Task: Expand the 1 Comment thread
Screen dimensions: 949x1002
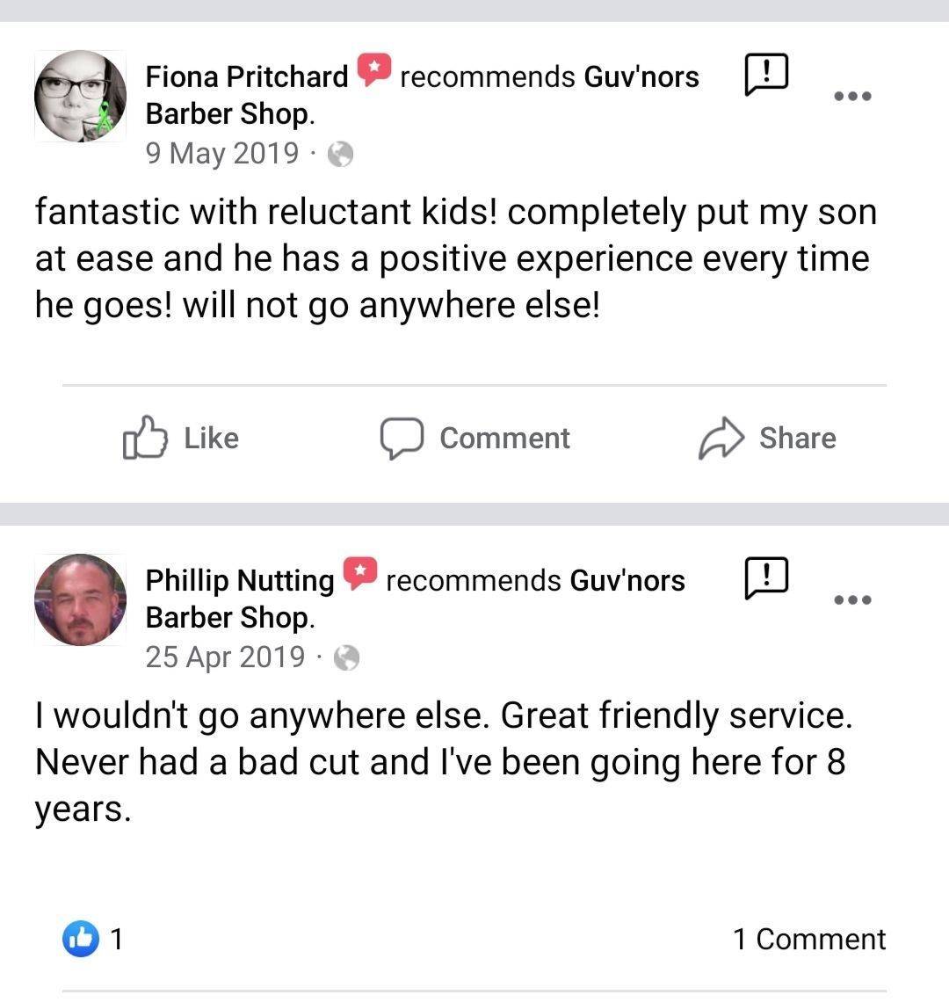Action: [x=809, y=939]
